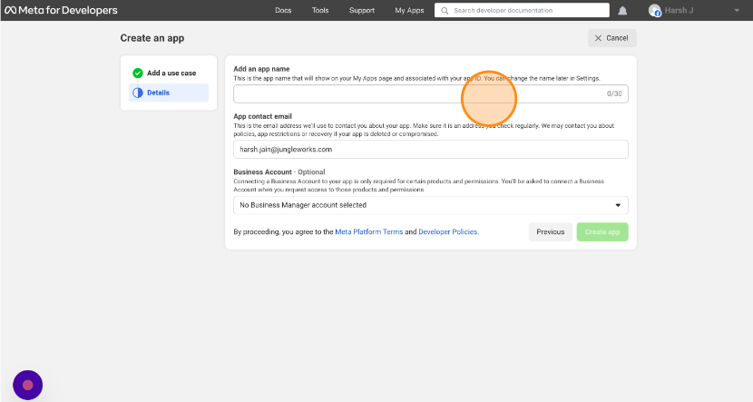Click the Create app button

601,232
